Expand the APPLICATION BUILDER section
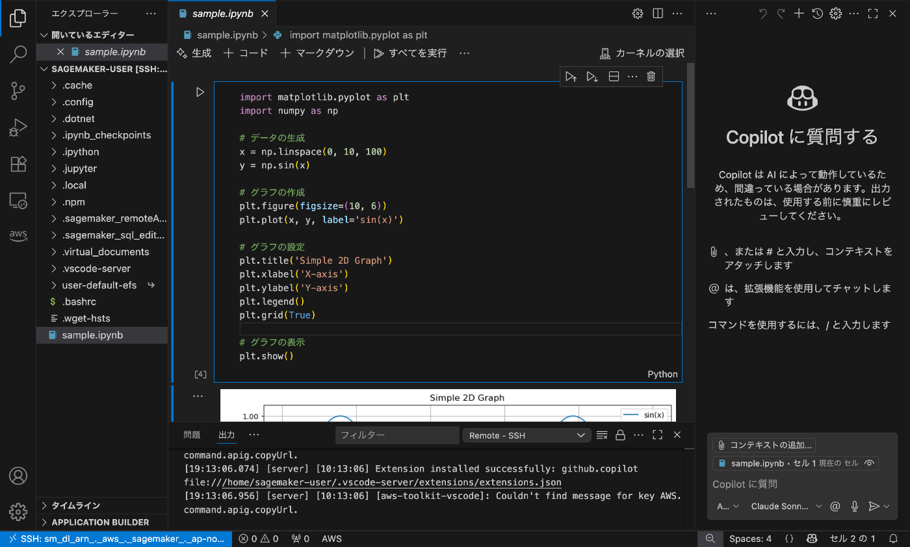The width and height of the screenshot is (910, 547). point(102,522)
